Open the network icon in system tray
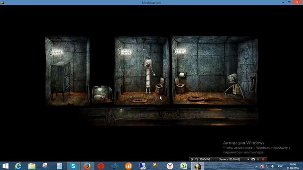This screenshot has width=303, height=170. point(267,166)
